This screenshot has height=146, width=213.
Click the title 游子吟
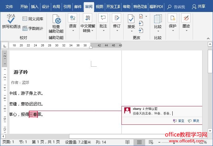tap(21, 72)
